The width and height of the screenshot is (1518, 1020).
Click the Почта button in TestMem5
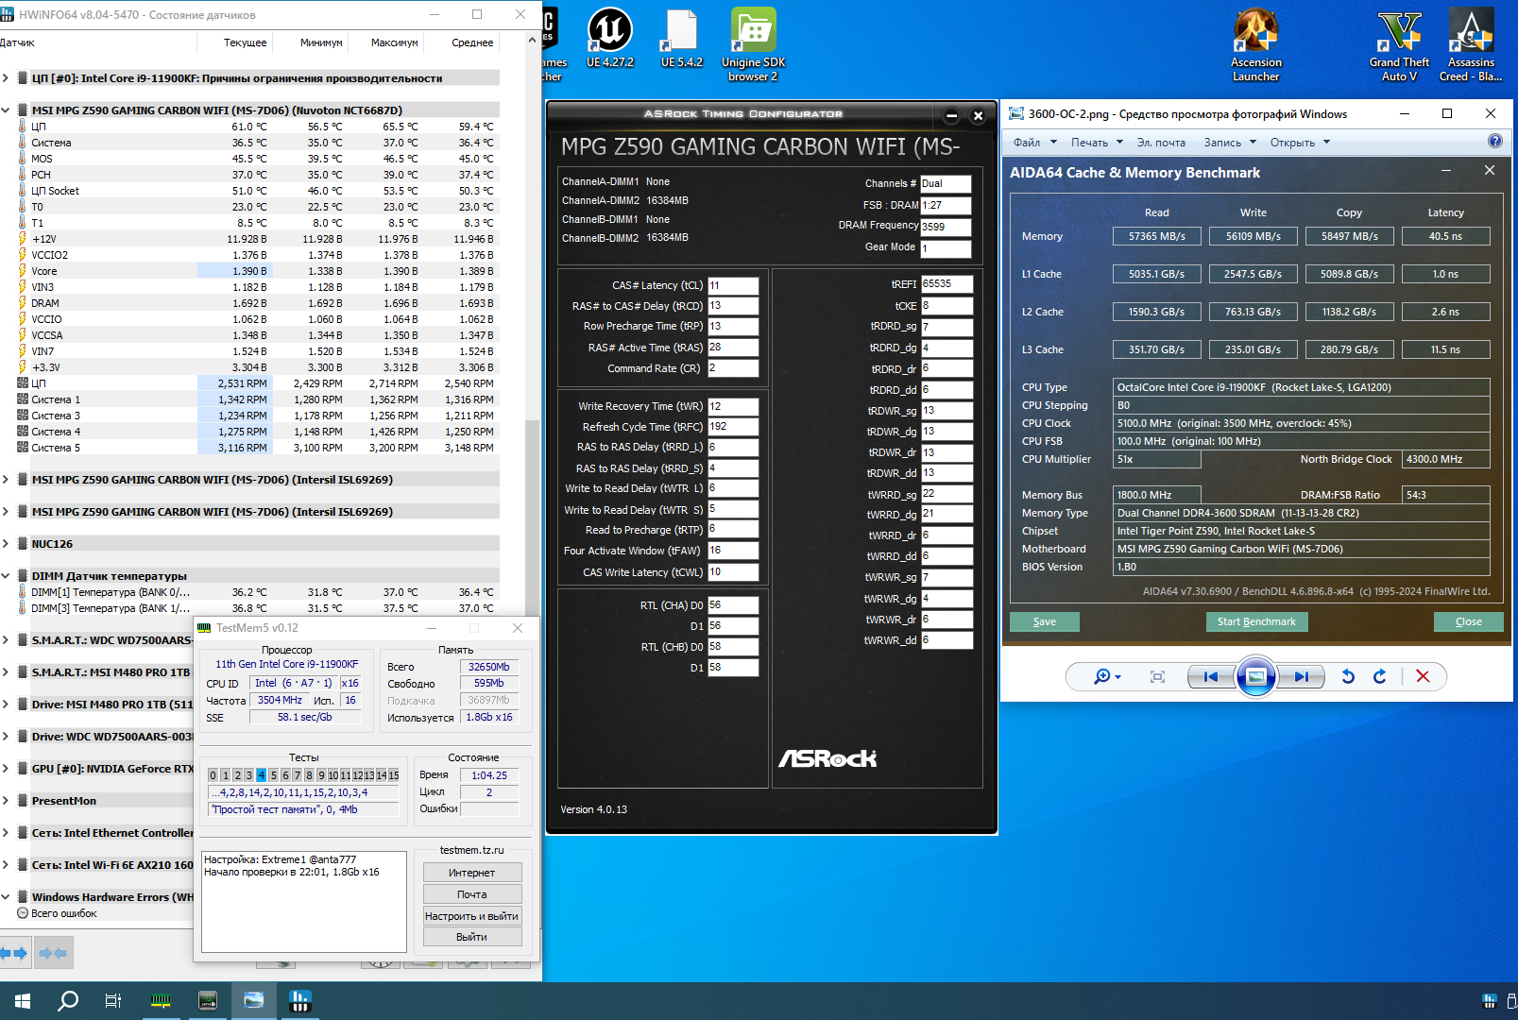[x=472, y=894]
